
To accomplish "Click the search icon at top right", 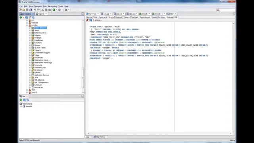I will [218, 10].
